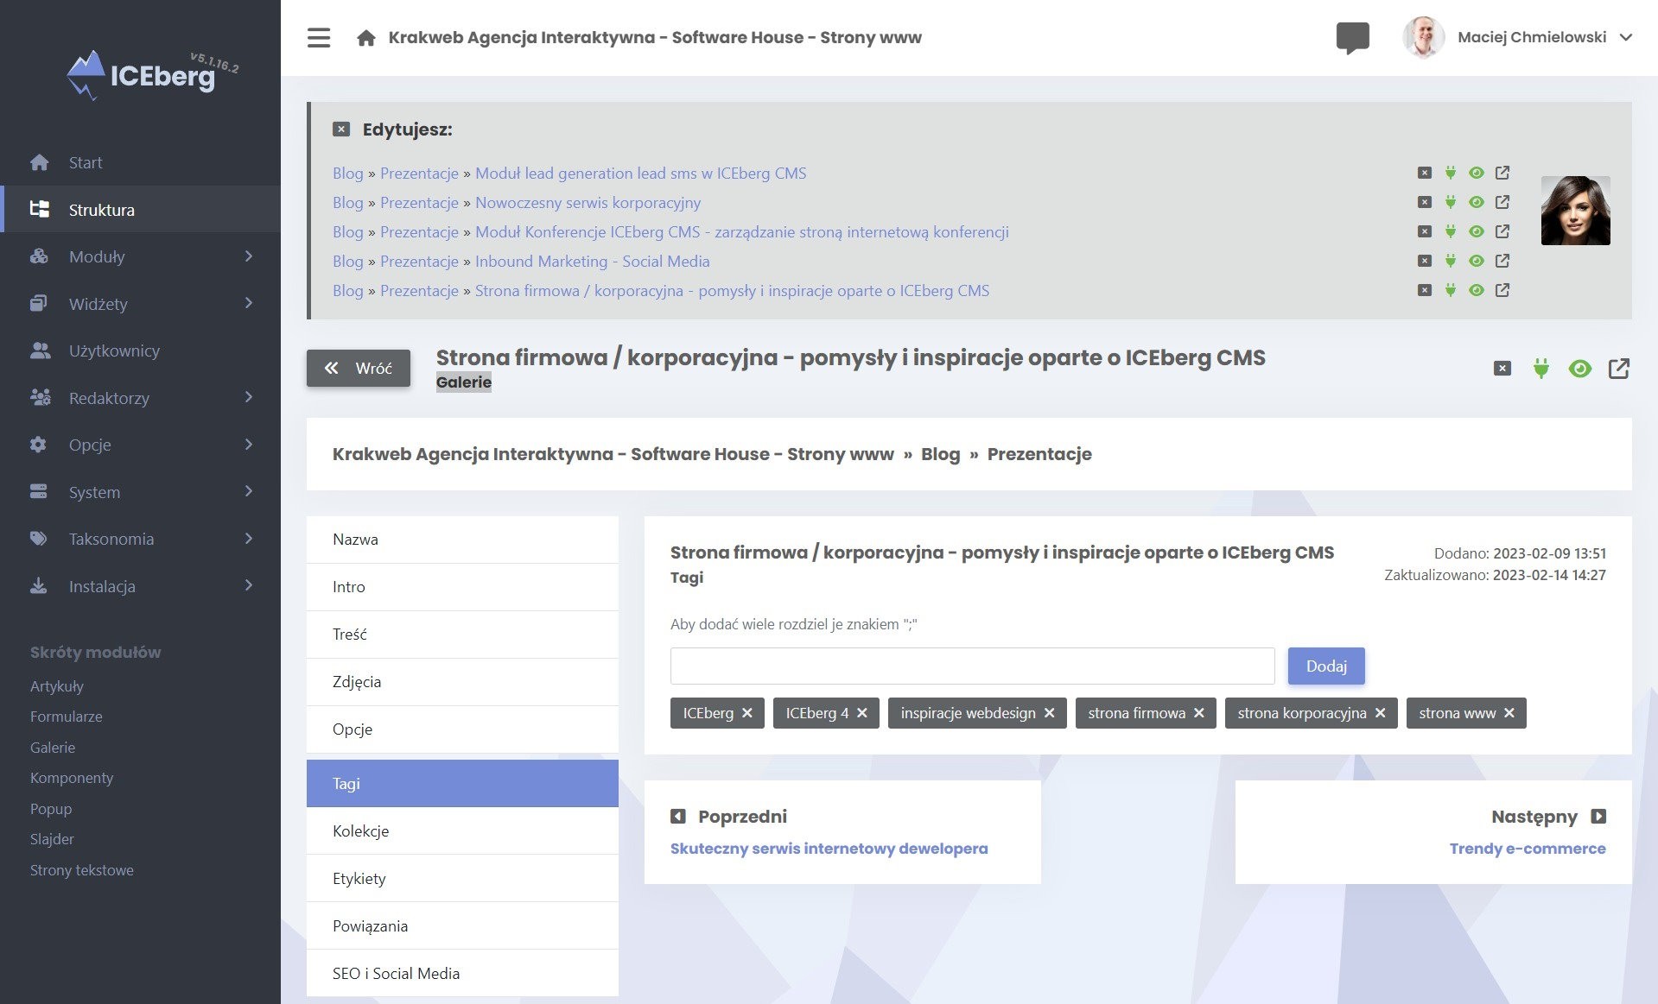Toggle eye icon for Inbound Marketing row

point(1477,261)
